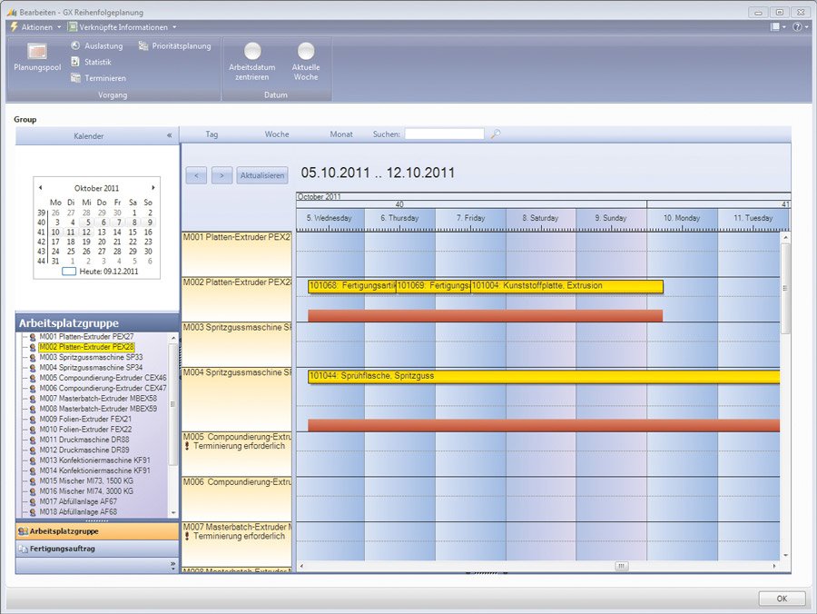Click the Gantt horizontal scrollbar thumb
This screenshot has width=817, height=614.
[621, 566]
